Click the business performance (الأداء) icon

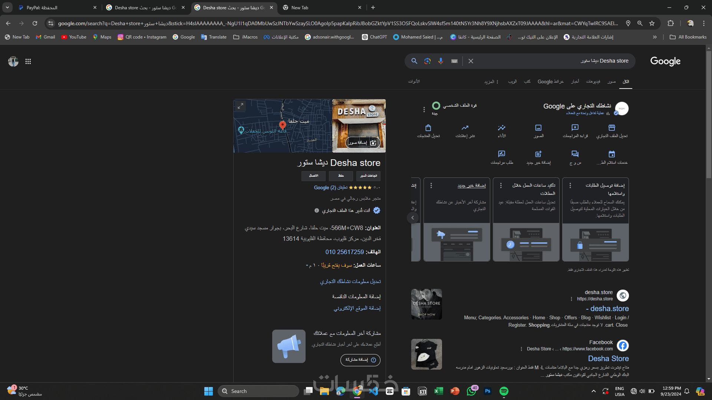tap(502, 128)
